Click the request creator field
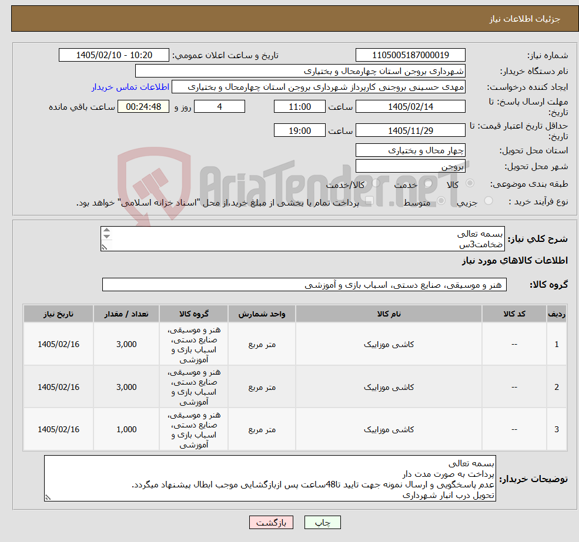The width and height of the screenshot is (579, 542). [x=318, y=87]
